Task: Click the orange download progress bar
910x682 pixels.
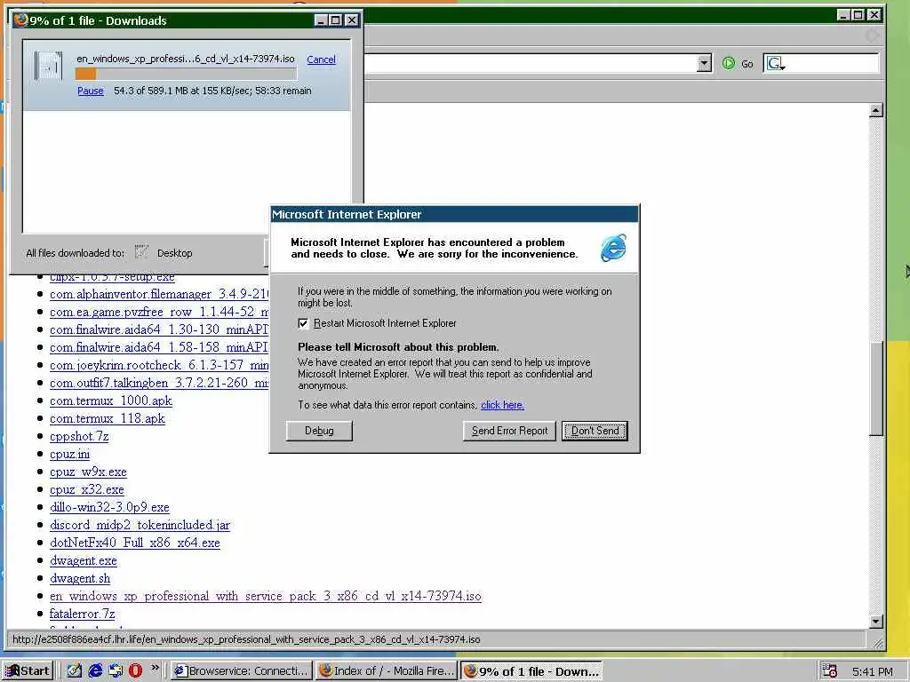Action: pyautogui.click(x=186, y=74)
